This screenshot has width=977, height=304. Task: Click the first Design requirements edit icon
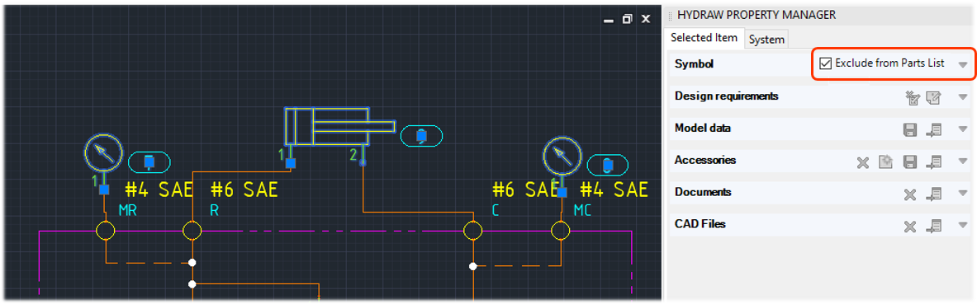click(x=913, y=97)
